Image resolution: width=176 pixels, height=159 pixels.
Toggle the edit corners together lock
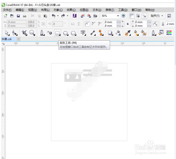128,24
